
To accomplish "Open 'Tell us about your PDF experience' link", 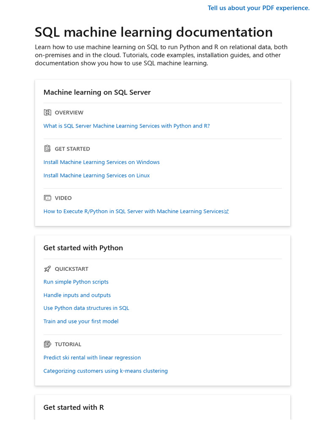I will tap(259, 8).
